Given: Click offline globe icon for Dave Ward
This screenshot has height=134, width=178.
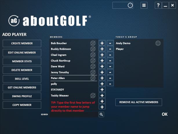Looking at the screenshot, I should coord(93,66).
